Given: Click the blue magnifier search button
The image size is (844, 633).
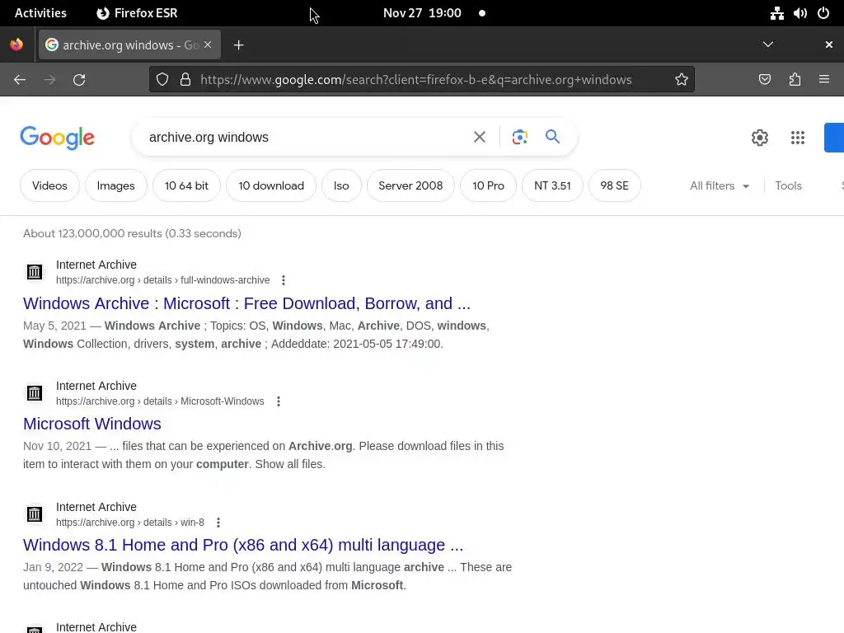Looking at the screenshot, I should click(x=552, y=137).
